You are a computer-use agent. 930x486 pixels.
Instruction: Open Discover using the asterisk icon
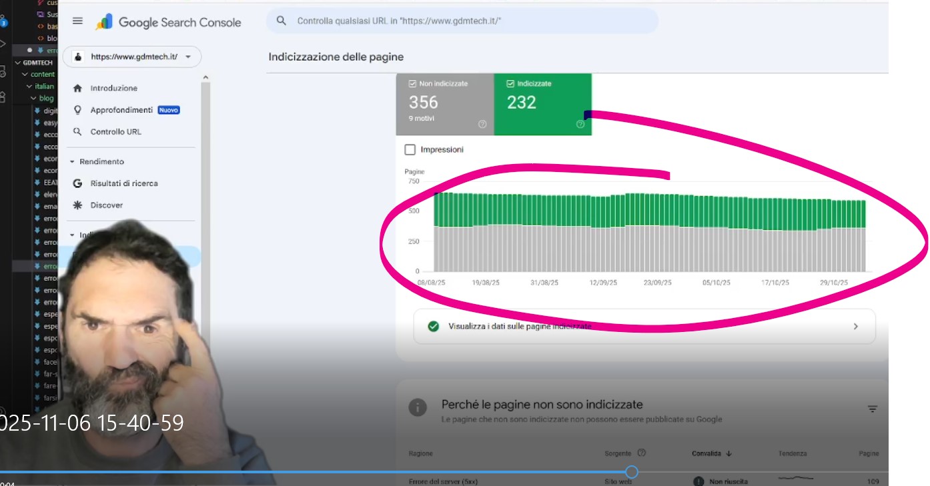(78, 205)
